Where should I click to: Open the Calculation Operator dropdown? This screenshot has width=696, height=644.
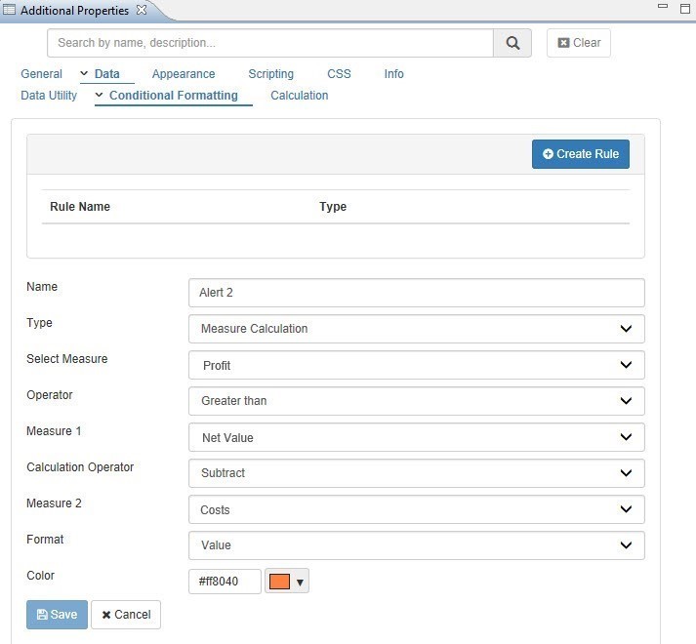coord(416,473)
